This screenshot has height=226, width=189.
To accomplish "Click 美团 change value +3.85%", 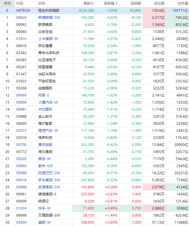I will (x=111, y=222).
